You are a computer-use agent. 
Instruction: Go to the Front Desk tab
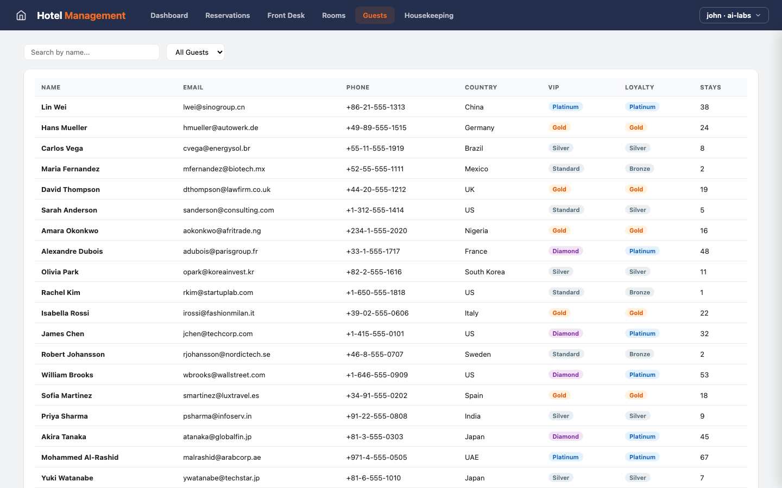[x=286, y=15]
